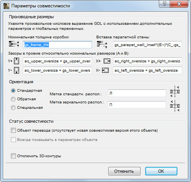The width and height of the screenshot is (191, 182).
Task: Select the Стандартная orientation radio button
Action: (13, 91)
